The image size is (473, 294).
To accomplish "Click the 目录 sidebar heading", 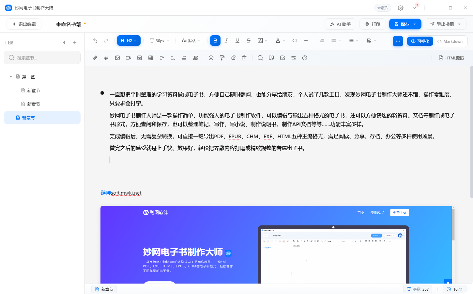I will click(x=9, y=43).
